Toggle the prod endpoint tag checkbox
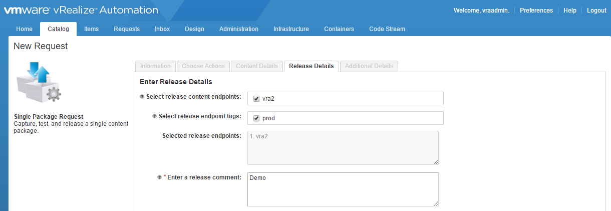Screen dimensions: 611x211 point(256,118)
